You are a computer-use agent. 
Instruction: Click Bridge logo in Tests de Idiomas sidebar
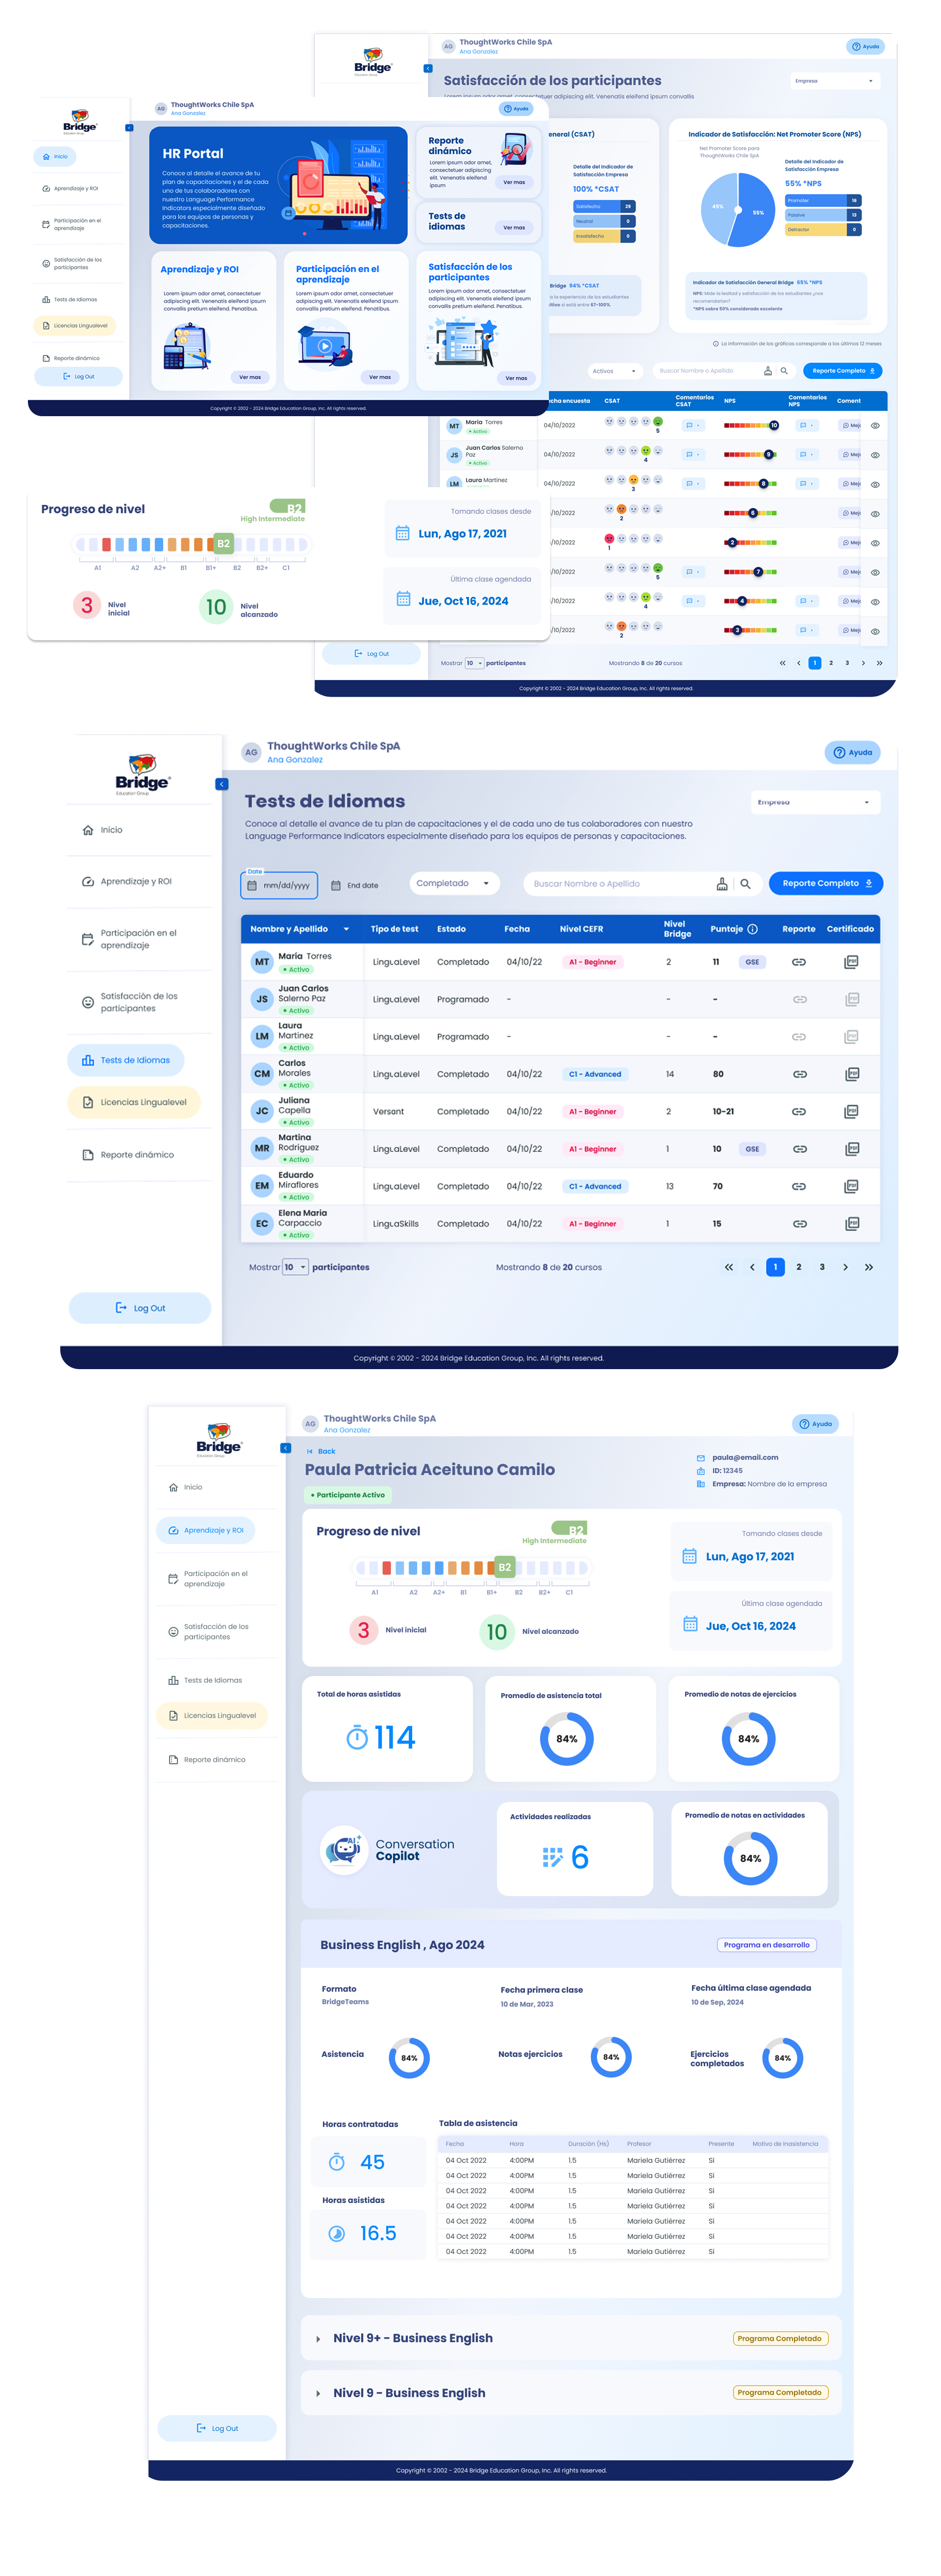click(x=142, y=775)
